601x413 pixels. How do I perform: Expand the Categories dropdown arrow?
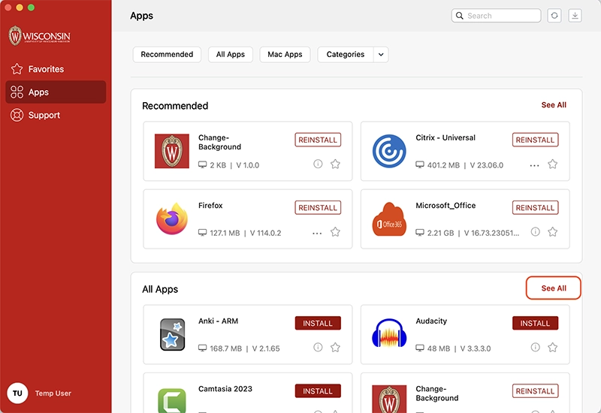381,54
